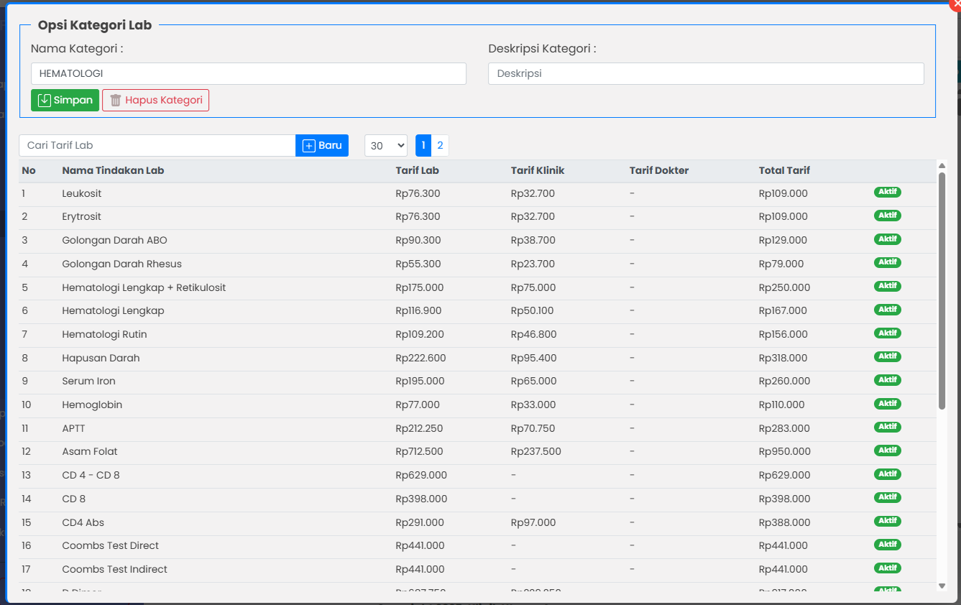
Task: Click in the Cari Tarif Lab search field
Action: 157,145
